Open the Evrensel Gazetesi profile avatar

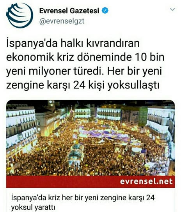(x=20, y=16)
